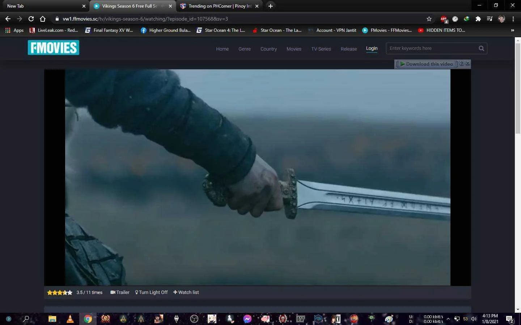Screen dimensions: 521x325
Task: Open the HIDDEN ITEMS TO YouTube bookmark
Action: 441,30
